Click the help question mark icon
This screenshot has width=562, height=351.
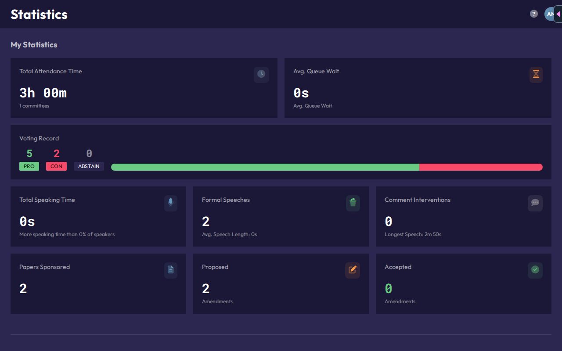click(534, 14)
